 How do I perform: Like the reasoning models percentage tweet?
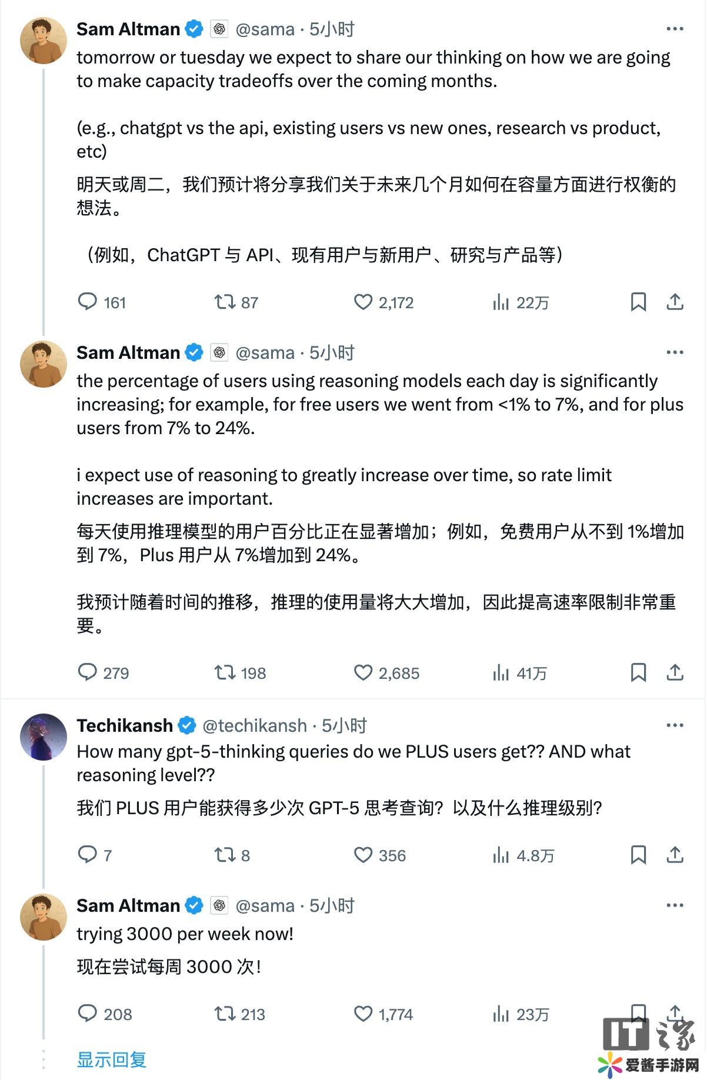363,672
